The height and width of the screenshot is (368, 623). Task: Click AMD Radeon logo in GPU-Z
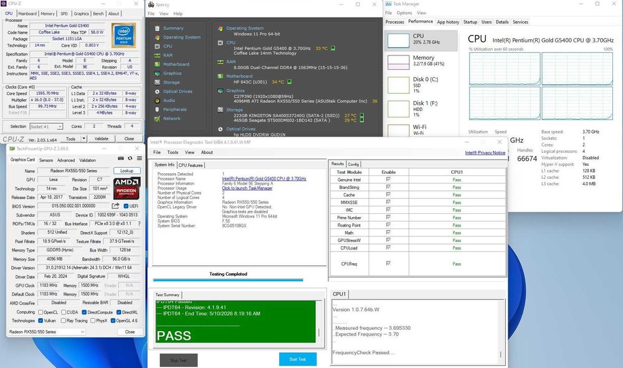[126, 188]
